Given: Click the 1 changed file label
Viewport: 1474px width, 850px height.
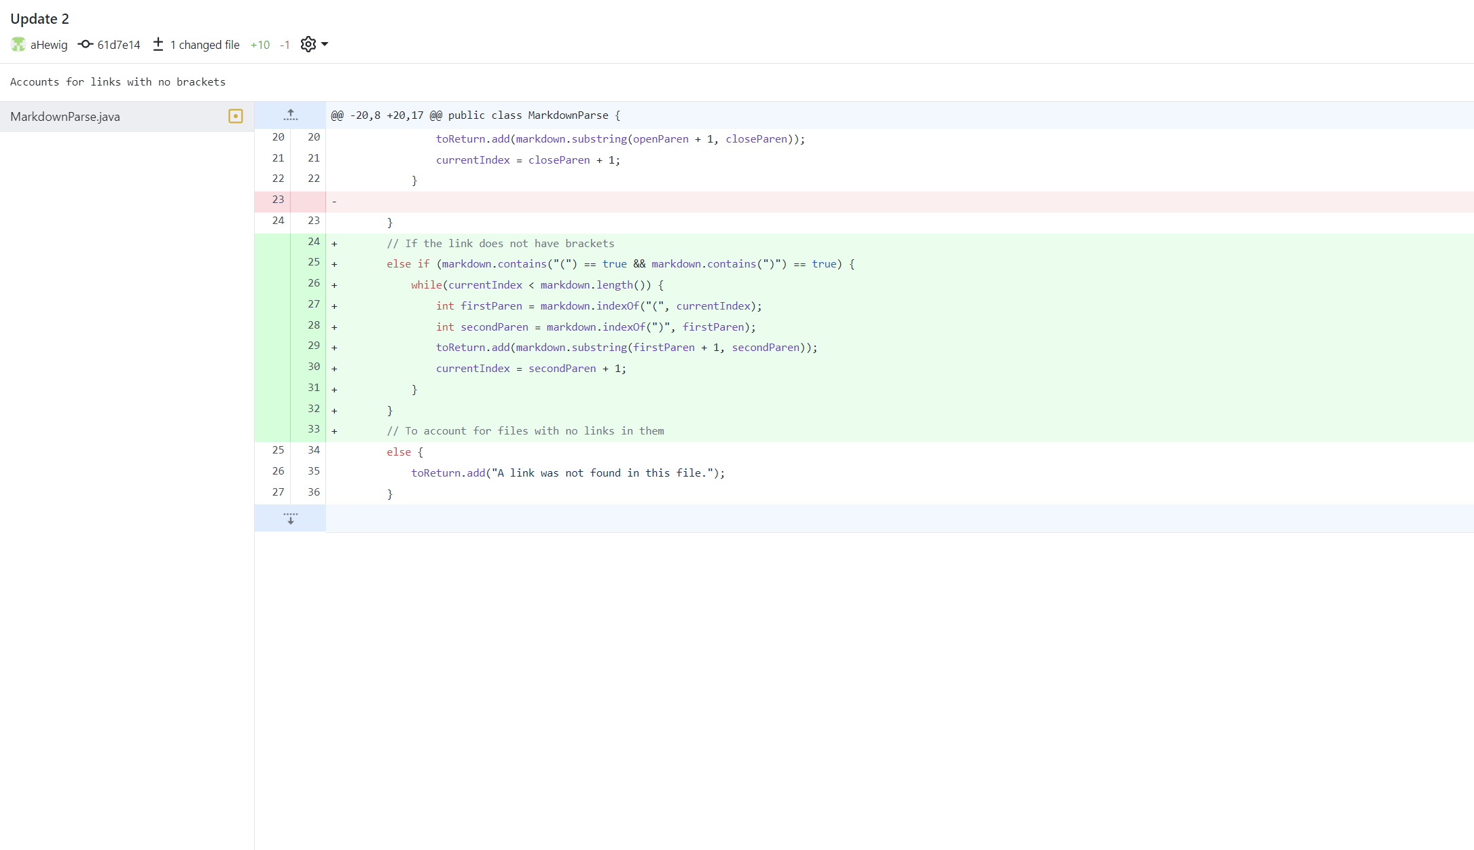Looking at the screenshot, I should click(205, 45).
